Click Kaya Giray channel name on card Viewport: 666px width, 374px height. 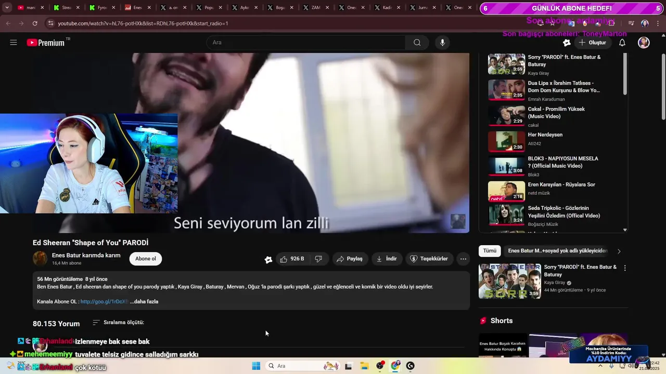pyautogui.click(x=555, y=283)
